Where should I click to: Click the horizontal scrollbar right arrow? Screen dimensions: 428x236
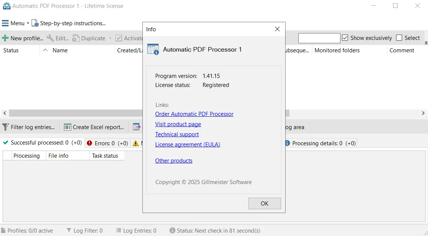pos(423,113)
